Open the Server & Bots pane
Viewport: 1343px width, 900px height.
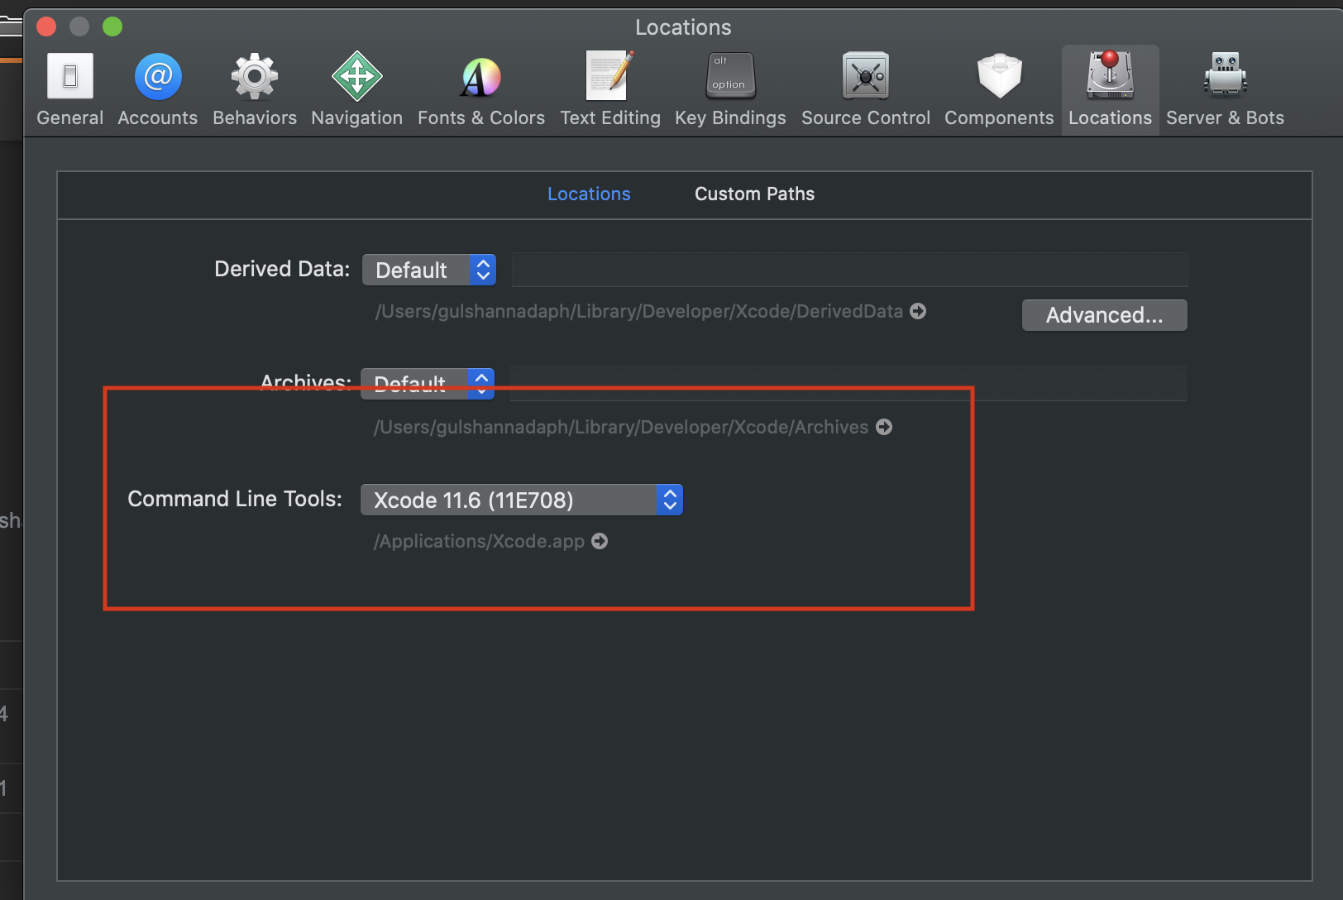point(1225,89)
